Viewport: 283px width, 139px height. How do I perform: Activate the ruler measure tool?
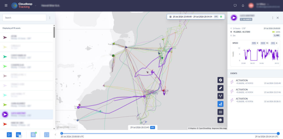click(x=220, y=88)
